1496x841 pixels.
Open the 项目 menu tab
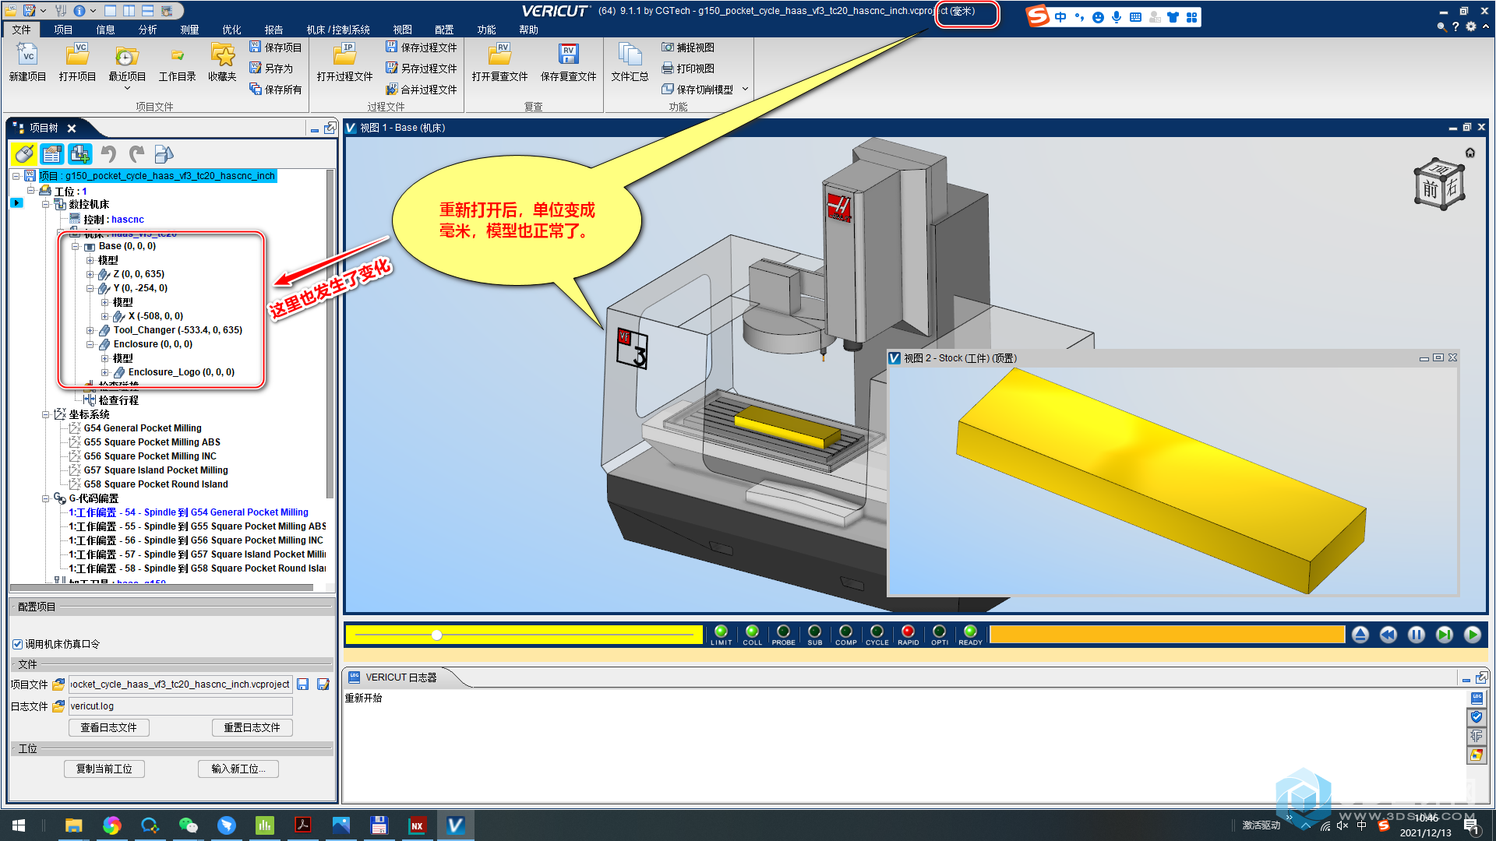(64, 30)
